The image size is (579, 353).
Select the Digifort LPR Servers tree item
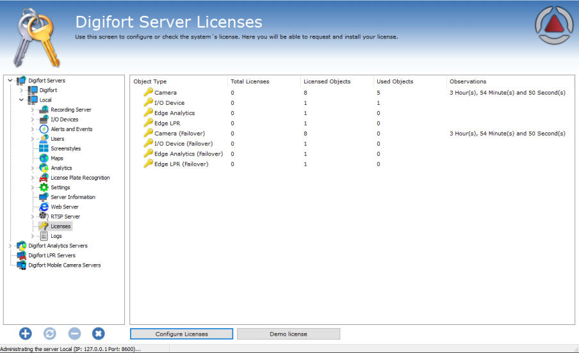coord(52,255)
